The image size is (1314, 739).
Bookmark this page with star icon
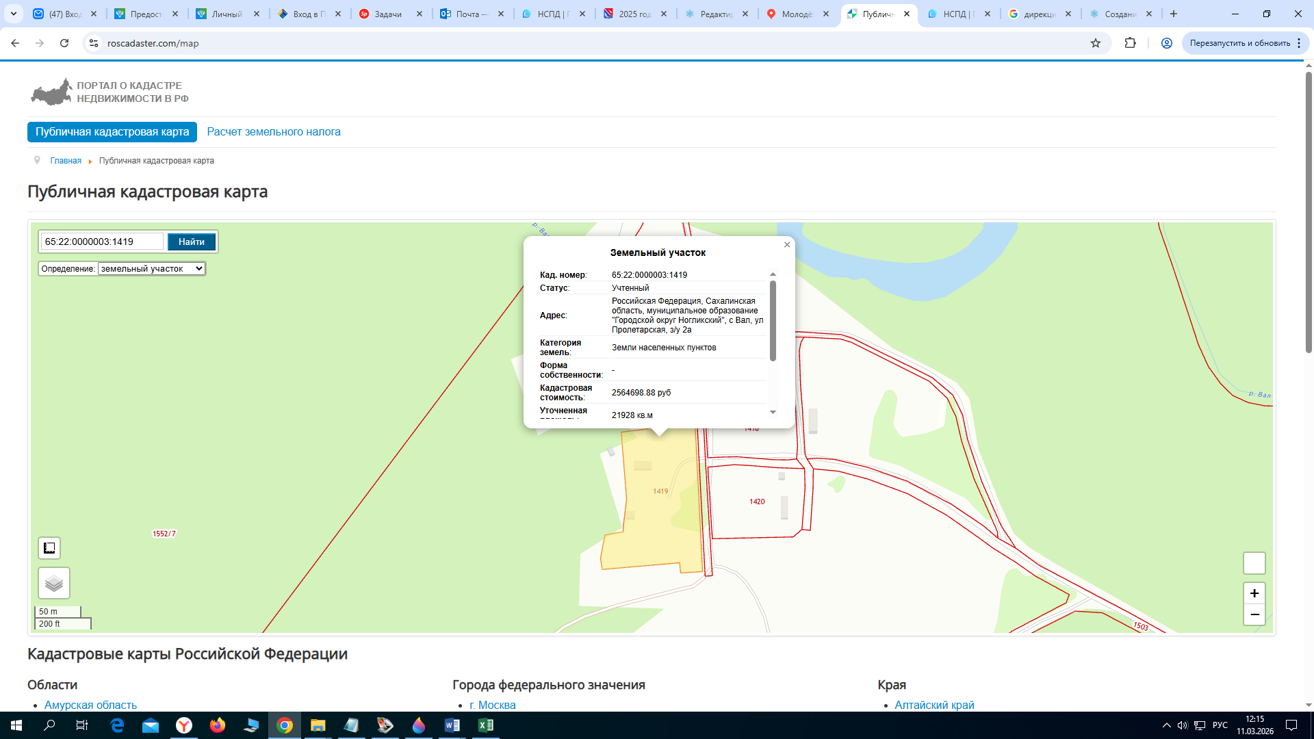coord(1096,43)
